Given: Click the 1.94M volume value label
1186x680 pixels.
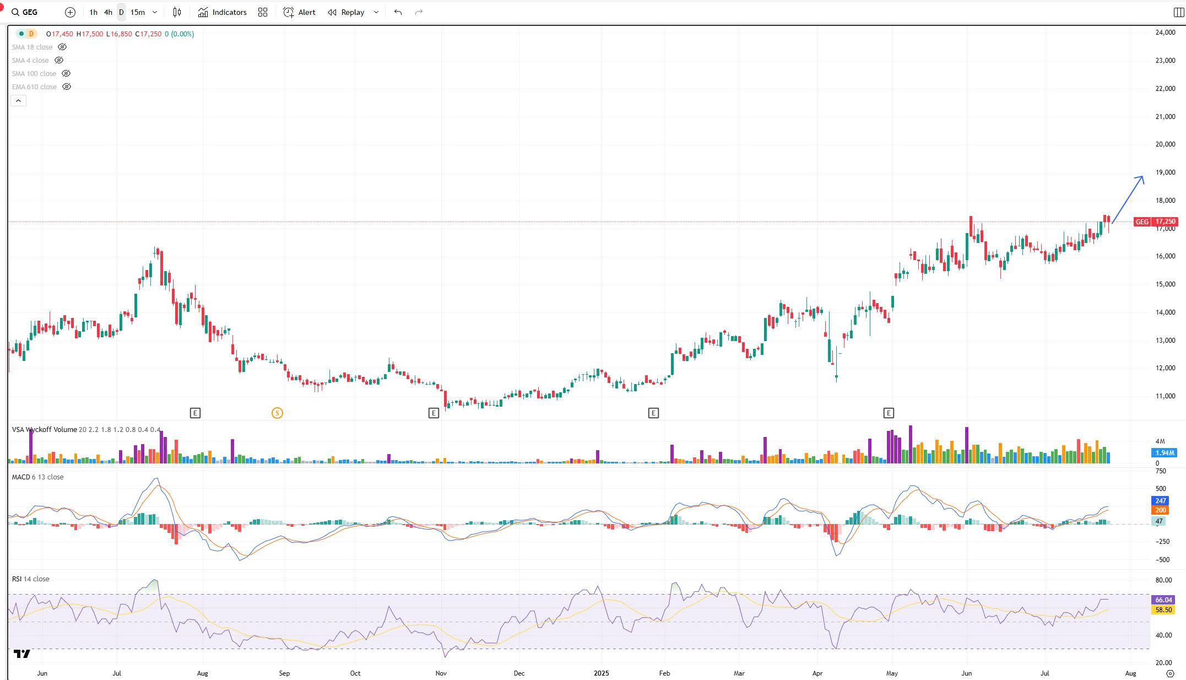Looking at the screenshot, I should click(1165, 453).
